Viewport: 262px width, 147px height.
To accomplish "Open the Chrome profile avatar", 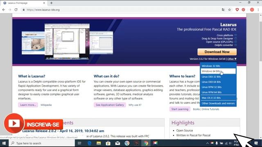I will pos(252,10).
